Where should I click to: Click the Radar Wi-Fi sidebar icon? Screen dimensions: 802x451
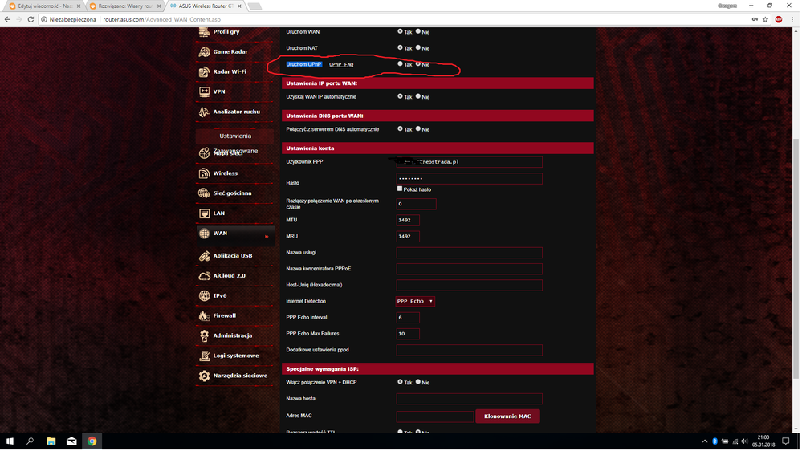[x=205, y=72]
